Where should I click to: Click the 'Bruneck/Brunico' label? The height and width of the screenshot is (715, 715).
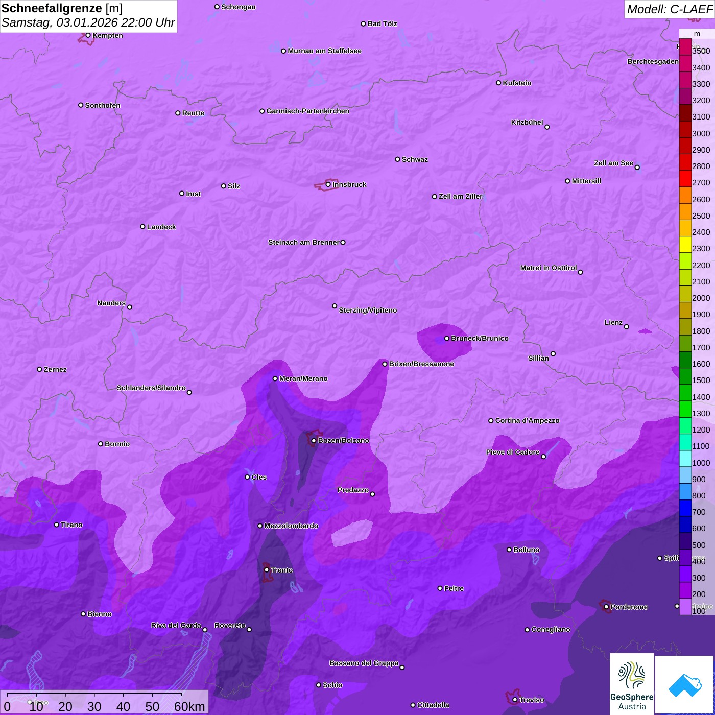tap(480, 338)
